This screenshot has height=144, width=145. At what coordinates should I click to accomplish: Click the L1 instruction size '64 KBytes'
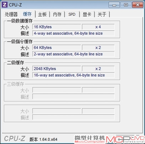tap(57, 48)
